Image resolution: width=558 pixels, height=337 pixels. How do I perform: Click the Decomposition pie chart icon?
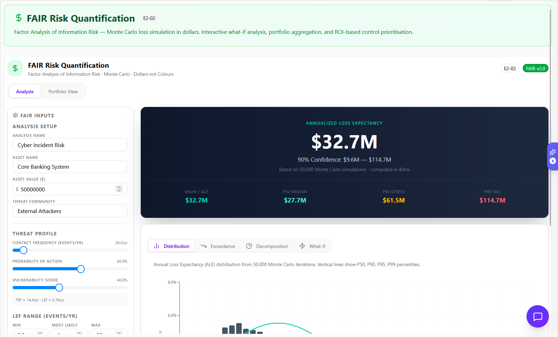(249, 246)
